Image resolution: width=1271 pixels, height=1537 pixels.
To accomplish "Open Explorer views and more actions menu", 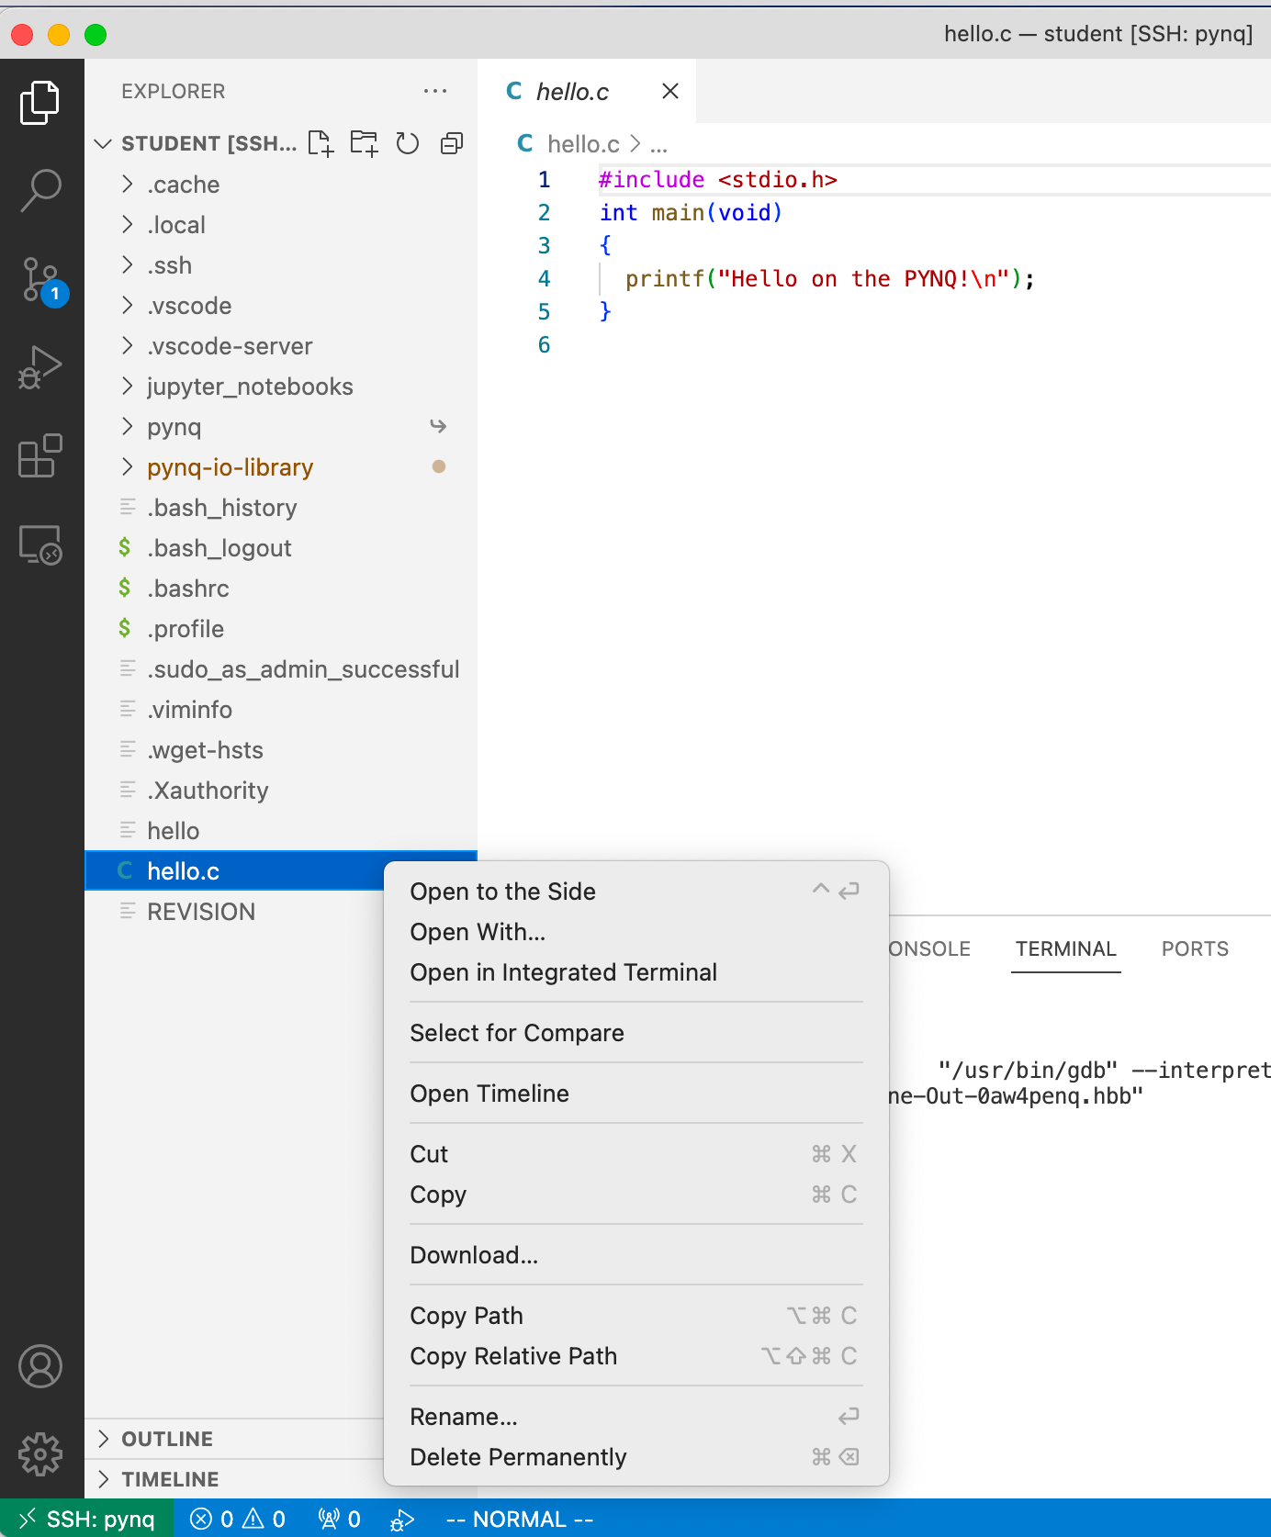I will pyautogui.click(x=435, y=91).
